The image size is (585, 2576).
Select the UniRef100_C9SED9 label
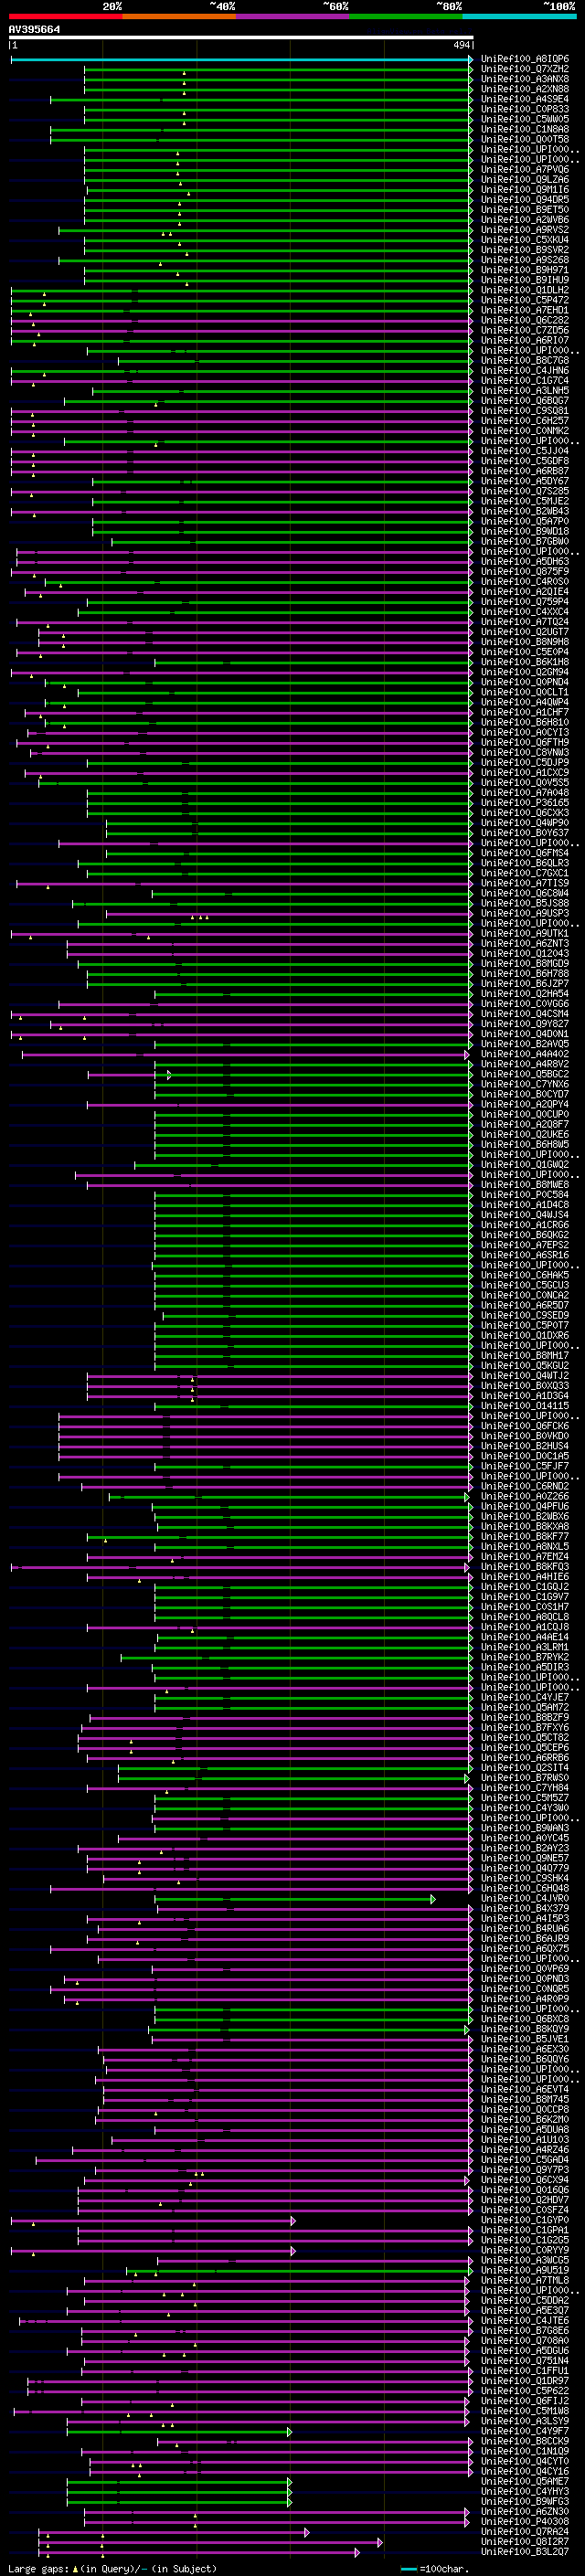tap(525, 1315)
